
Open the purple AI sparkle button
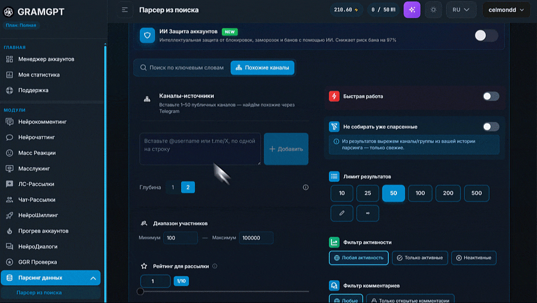(x=412, y=10)
